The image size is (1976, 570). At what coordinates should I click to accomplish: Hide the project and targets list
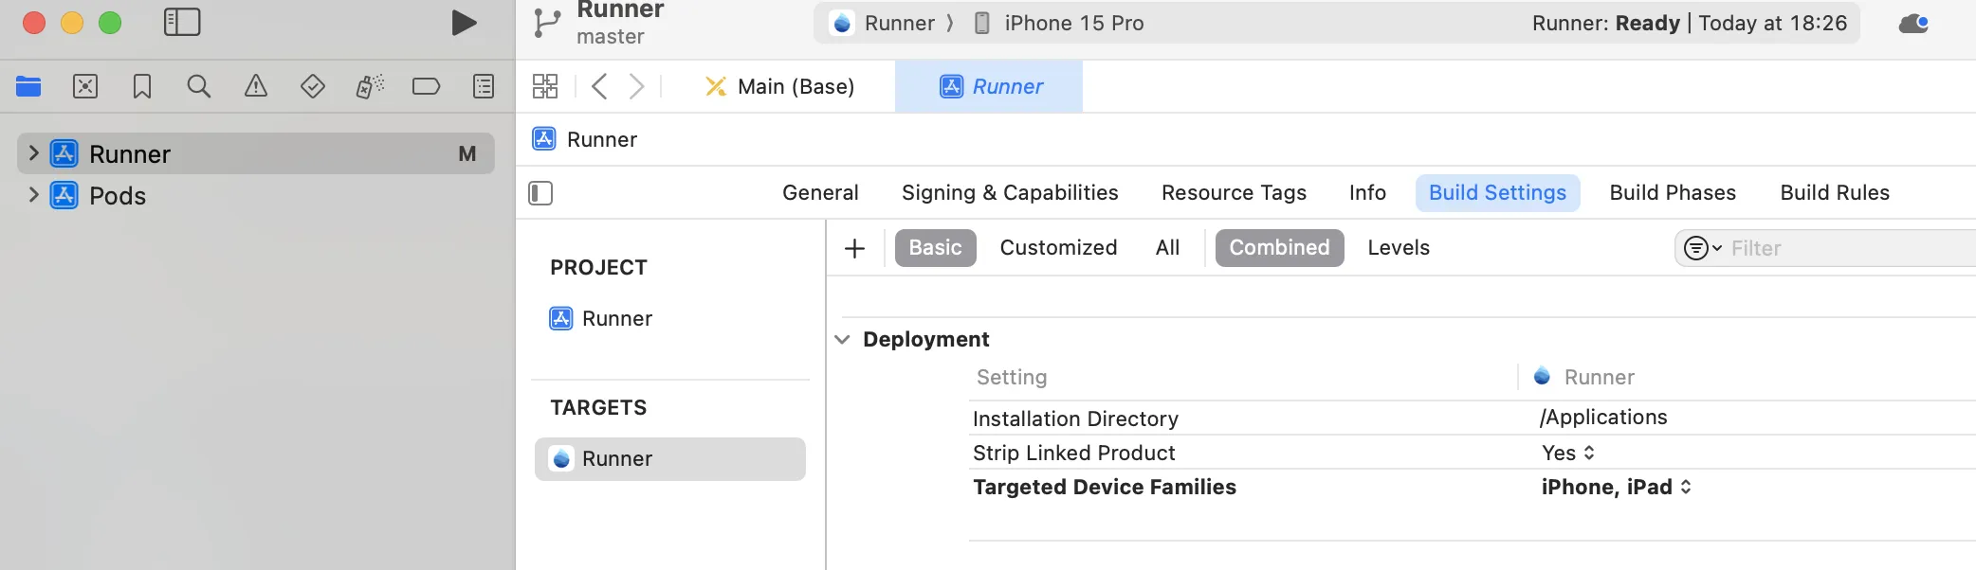pos(540,193)
